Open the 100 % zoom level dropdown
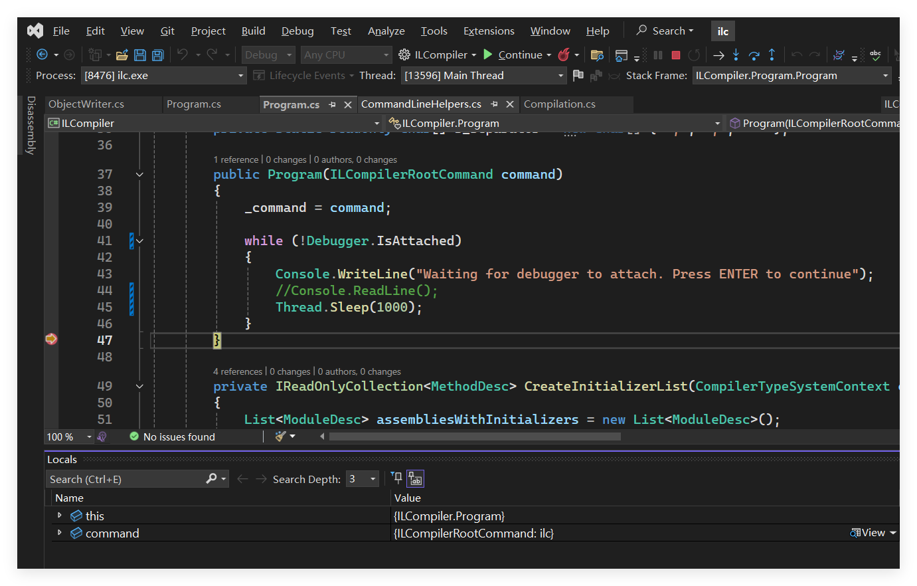Image resolution: width=917 pixels, height=586 pixels. pyautogui.click(x=69, y=437)
